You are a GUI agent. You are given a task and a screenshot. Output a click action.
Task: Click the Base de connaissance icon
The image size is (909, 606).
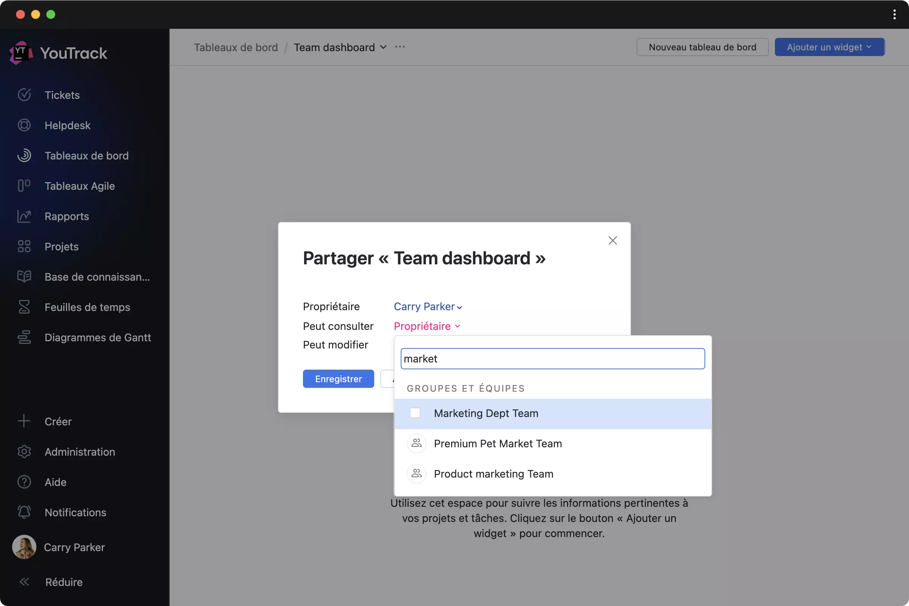click(x=23, y=276)
